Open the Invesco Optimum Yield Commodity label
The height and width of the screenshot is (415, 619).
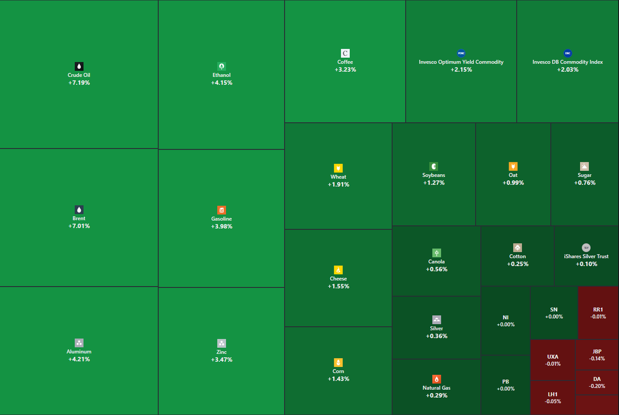461,62
